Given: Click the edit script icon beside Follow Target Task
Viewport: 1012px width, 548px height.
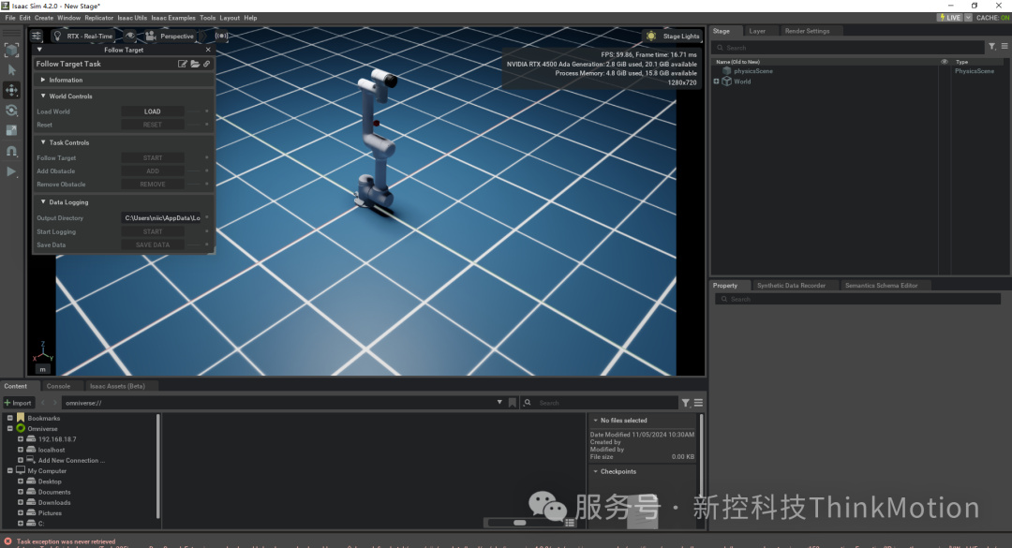Looking at the screenshot, I should 183,64.
